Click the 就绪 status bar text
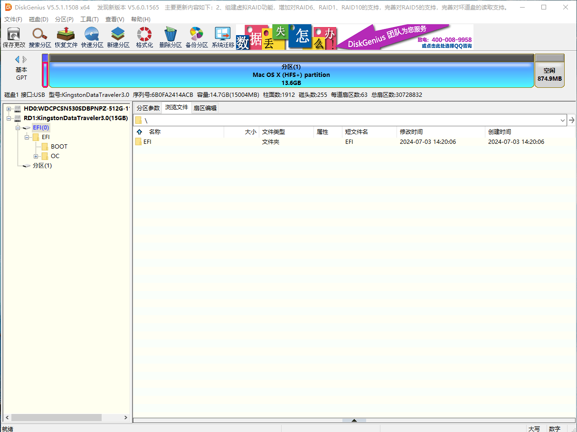 click(x=8, y=429)
